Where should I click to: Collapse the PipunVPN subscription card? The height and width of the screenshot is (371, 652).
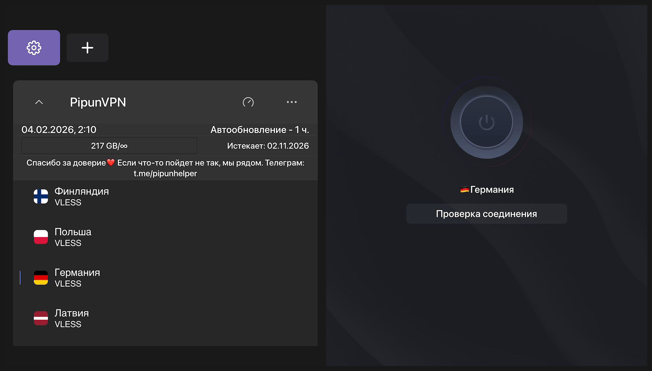tap(39, 102)
